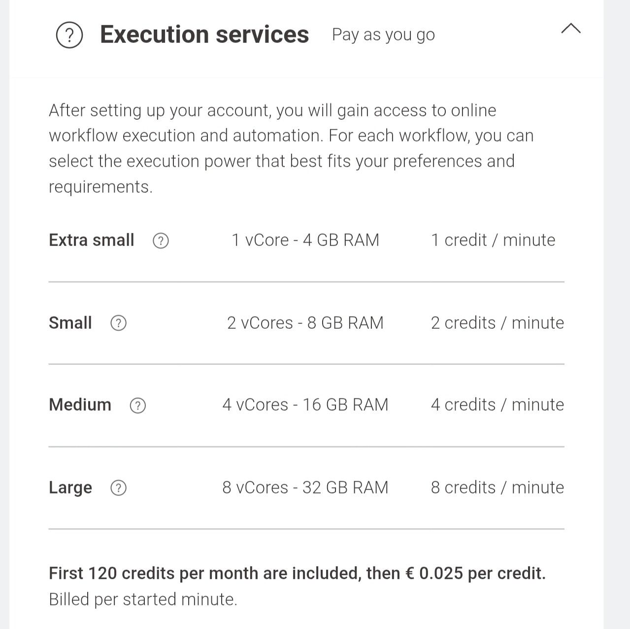Click the help icon next to Large
Image resolution: width=630 pixels, height=629 pixels.
pos(118,488)
